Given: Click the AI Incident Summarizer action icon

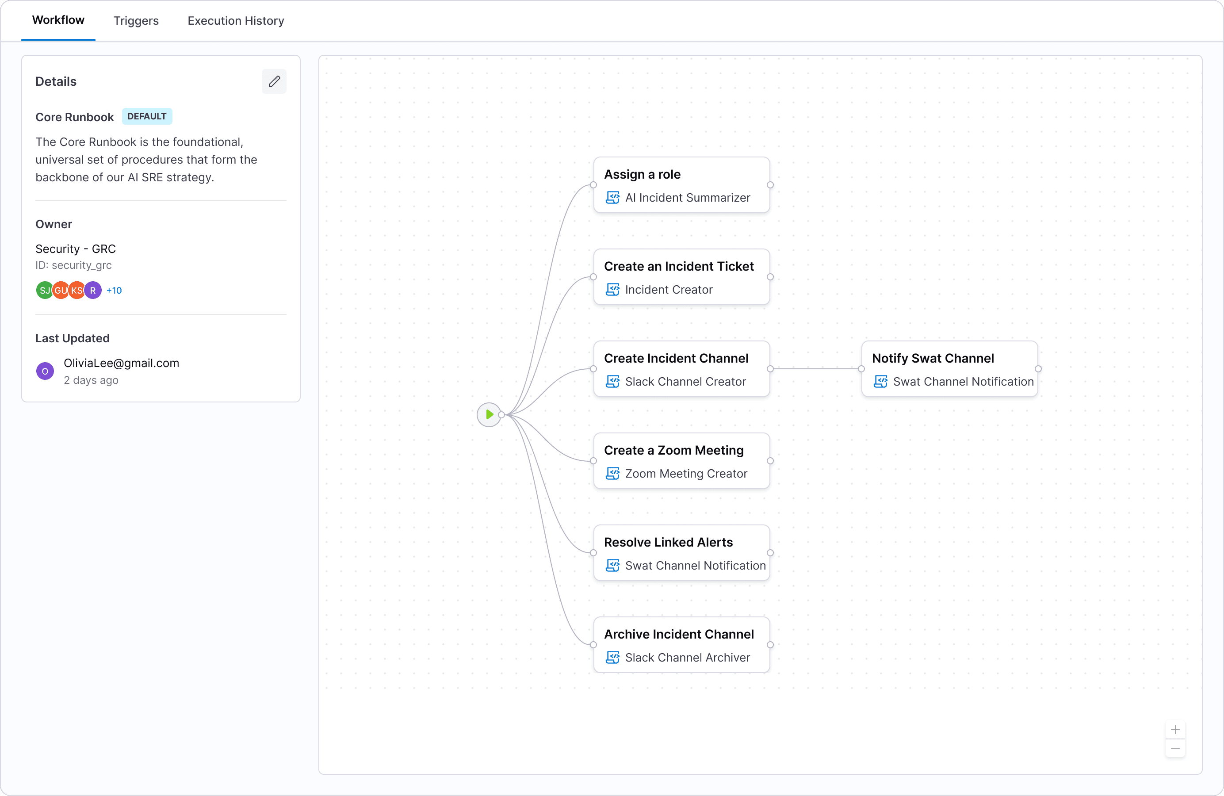Looking at the screenshot, I should pos(612,198).
